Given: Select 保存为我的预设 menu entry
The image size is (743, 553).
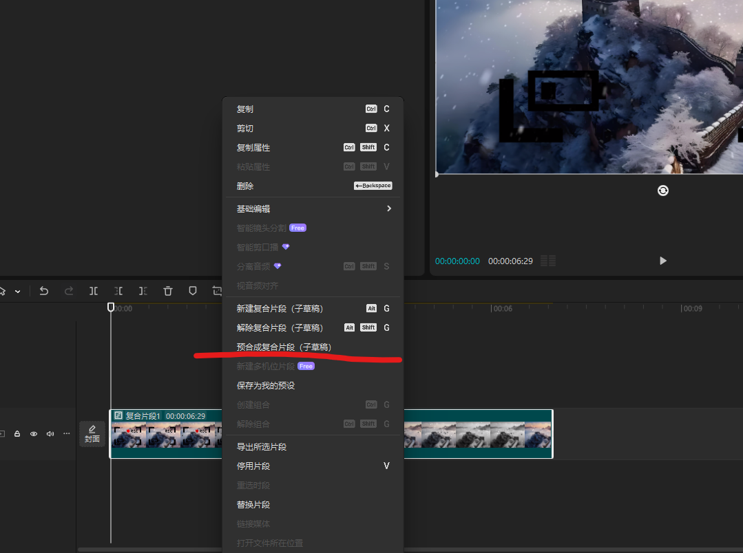Looking at the screenshot, I should coord(266,386).
